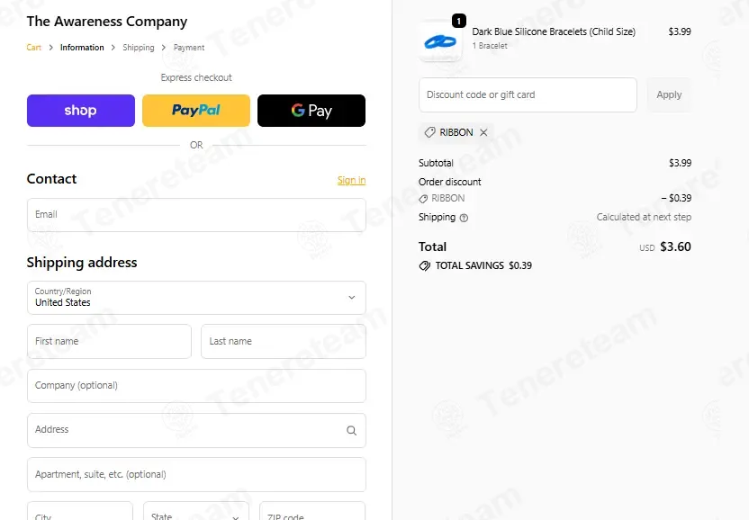
Task: Open the Country/Region dropdown
Action: [x=196, y=298]
